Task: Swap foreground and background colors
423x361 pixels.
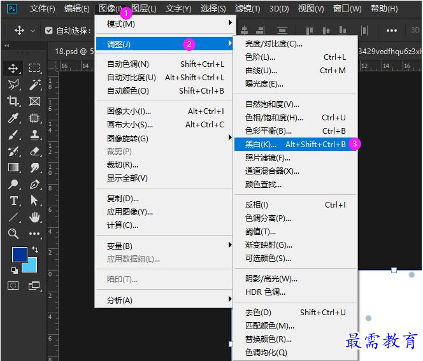Action: (x=35, y=250)
